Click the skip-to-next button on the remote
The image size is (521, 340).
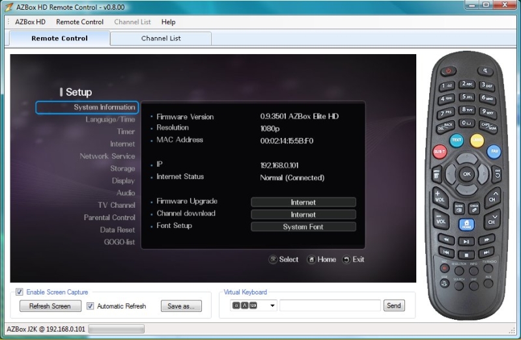pyautogui.click(x=486, y=252)
